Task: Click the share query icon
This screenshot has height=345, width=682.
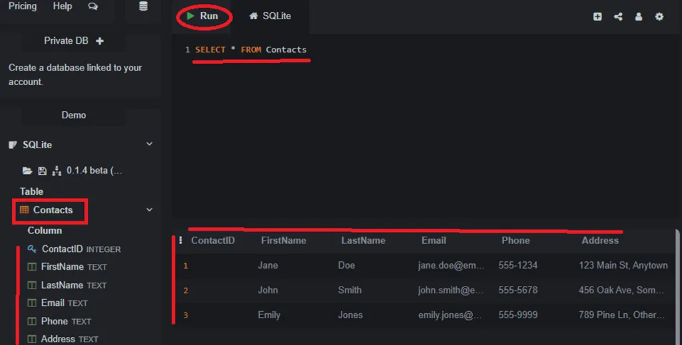Action: [618, 17]
